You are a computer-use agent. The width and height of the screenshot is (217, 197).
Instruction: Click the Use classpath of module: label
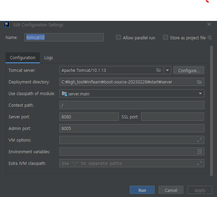32,94
